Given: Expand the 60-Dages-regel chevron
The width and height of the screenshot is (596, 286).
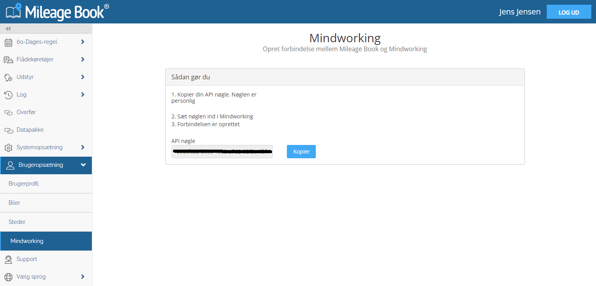Looking at the screenshot, I should coord(82,42).
